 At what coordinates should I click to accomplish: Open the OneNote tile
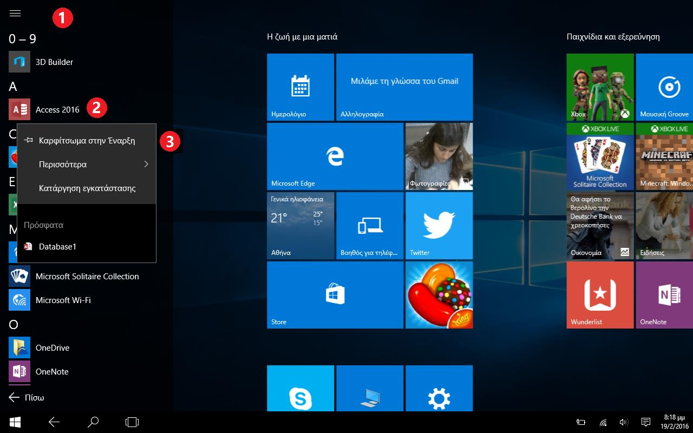(664, 295)
